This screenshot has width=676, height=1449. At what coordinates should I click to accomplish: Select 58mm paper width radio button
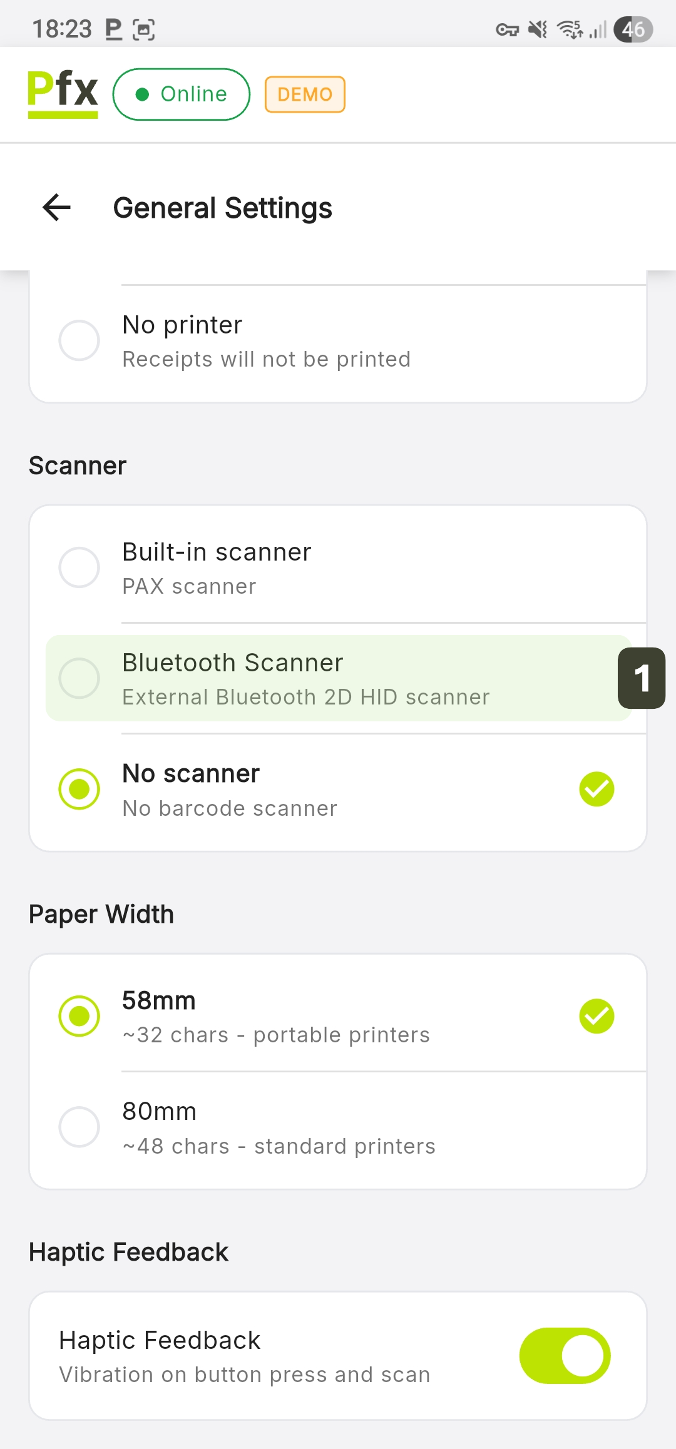click(79, 1016)
